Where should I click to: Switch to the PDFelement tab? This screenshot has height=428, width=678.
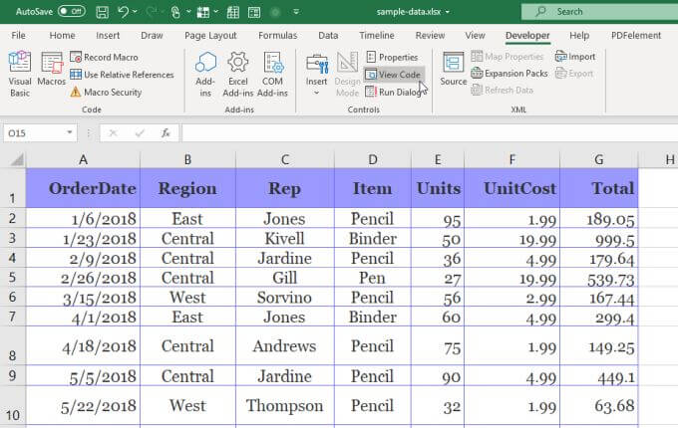[636, 36]
